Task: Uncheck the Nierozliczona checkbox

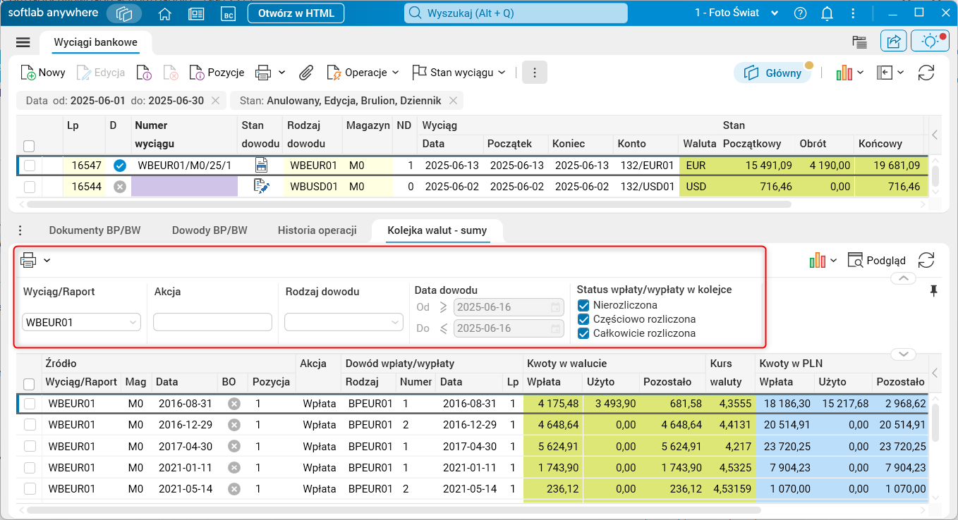Action: tap(583, 305)
